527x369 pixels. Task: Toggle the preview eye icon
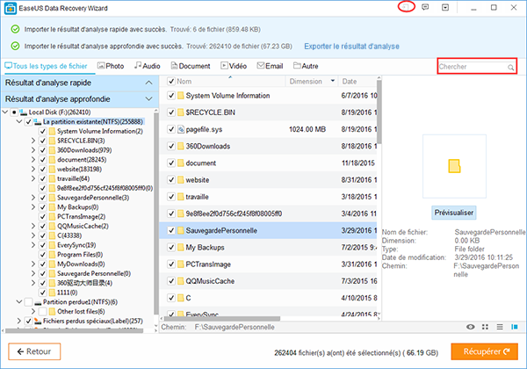click(x=471, y=327)
